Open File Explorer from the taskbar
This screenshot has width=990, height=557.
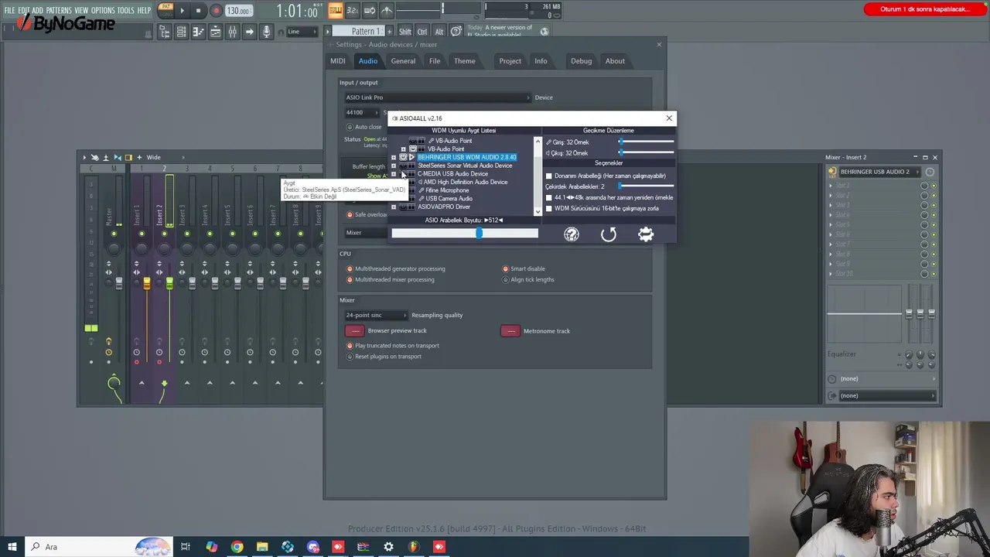click(x=262, y=547)
